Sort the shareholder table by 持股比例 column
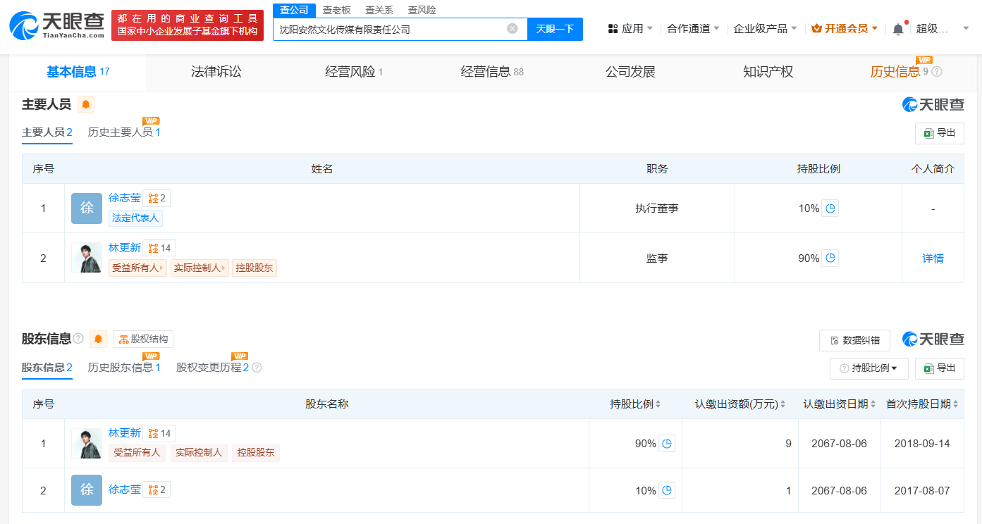Viewport: 982px width, 524px height. coord(634,404)
